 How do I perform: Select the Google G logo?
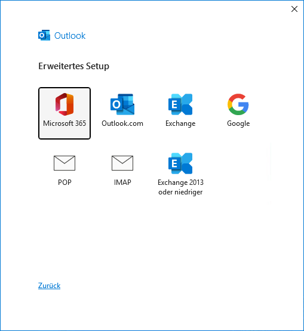coord(238,104)
